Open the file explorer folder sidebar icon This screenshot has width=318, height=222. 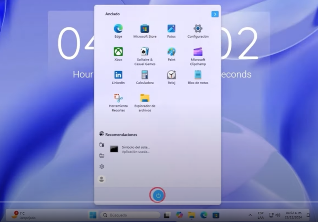click(x=102, y=156)
